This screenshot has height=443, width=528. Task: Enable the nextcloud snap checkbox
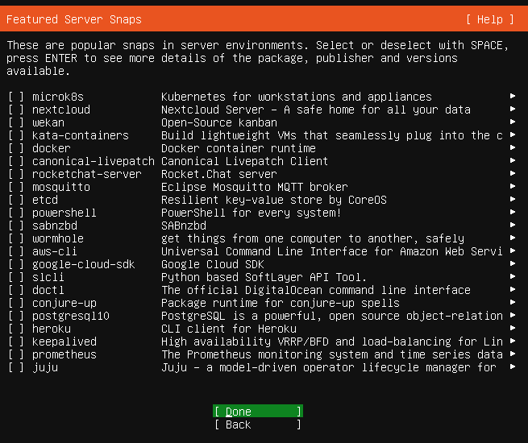tap(16, 110)
